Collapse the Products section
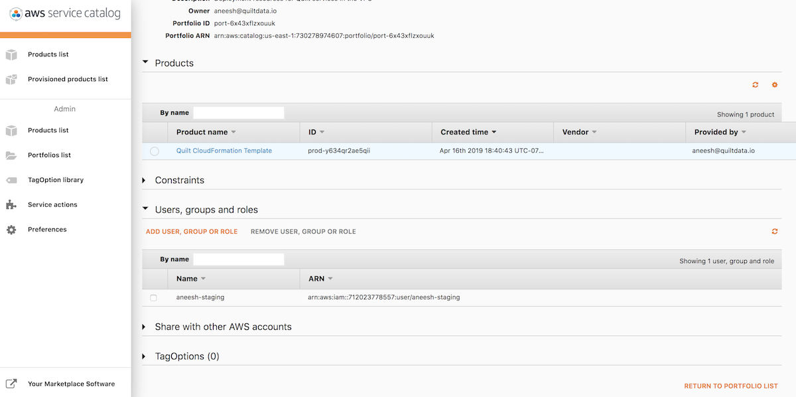Screen dimensions: 796x397 point(146,63)
